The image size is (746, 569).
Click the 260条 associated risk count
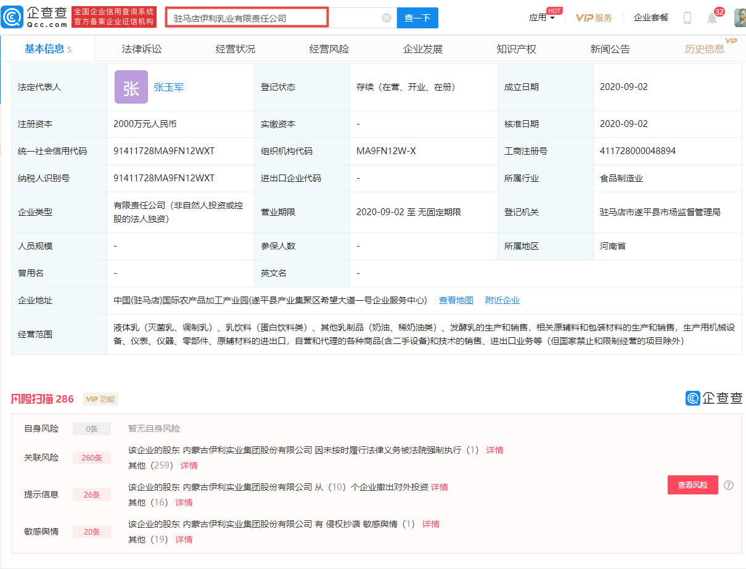(92, 458)
